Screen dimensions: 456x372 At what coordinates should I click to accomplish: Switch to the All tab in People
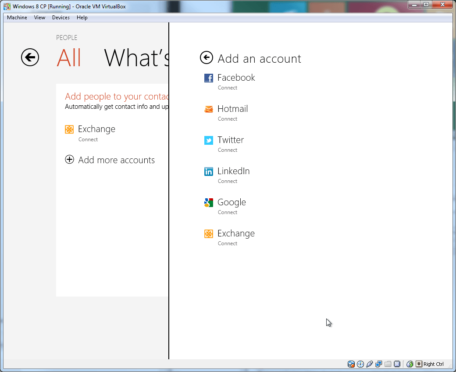point(69,57)
